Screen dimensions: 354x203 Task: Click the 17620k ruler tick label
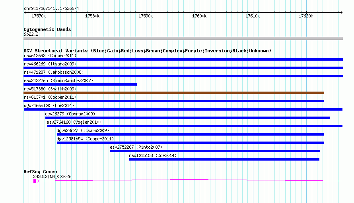(x=306, y=16)
